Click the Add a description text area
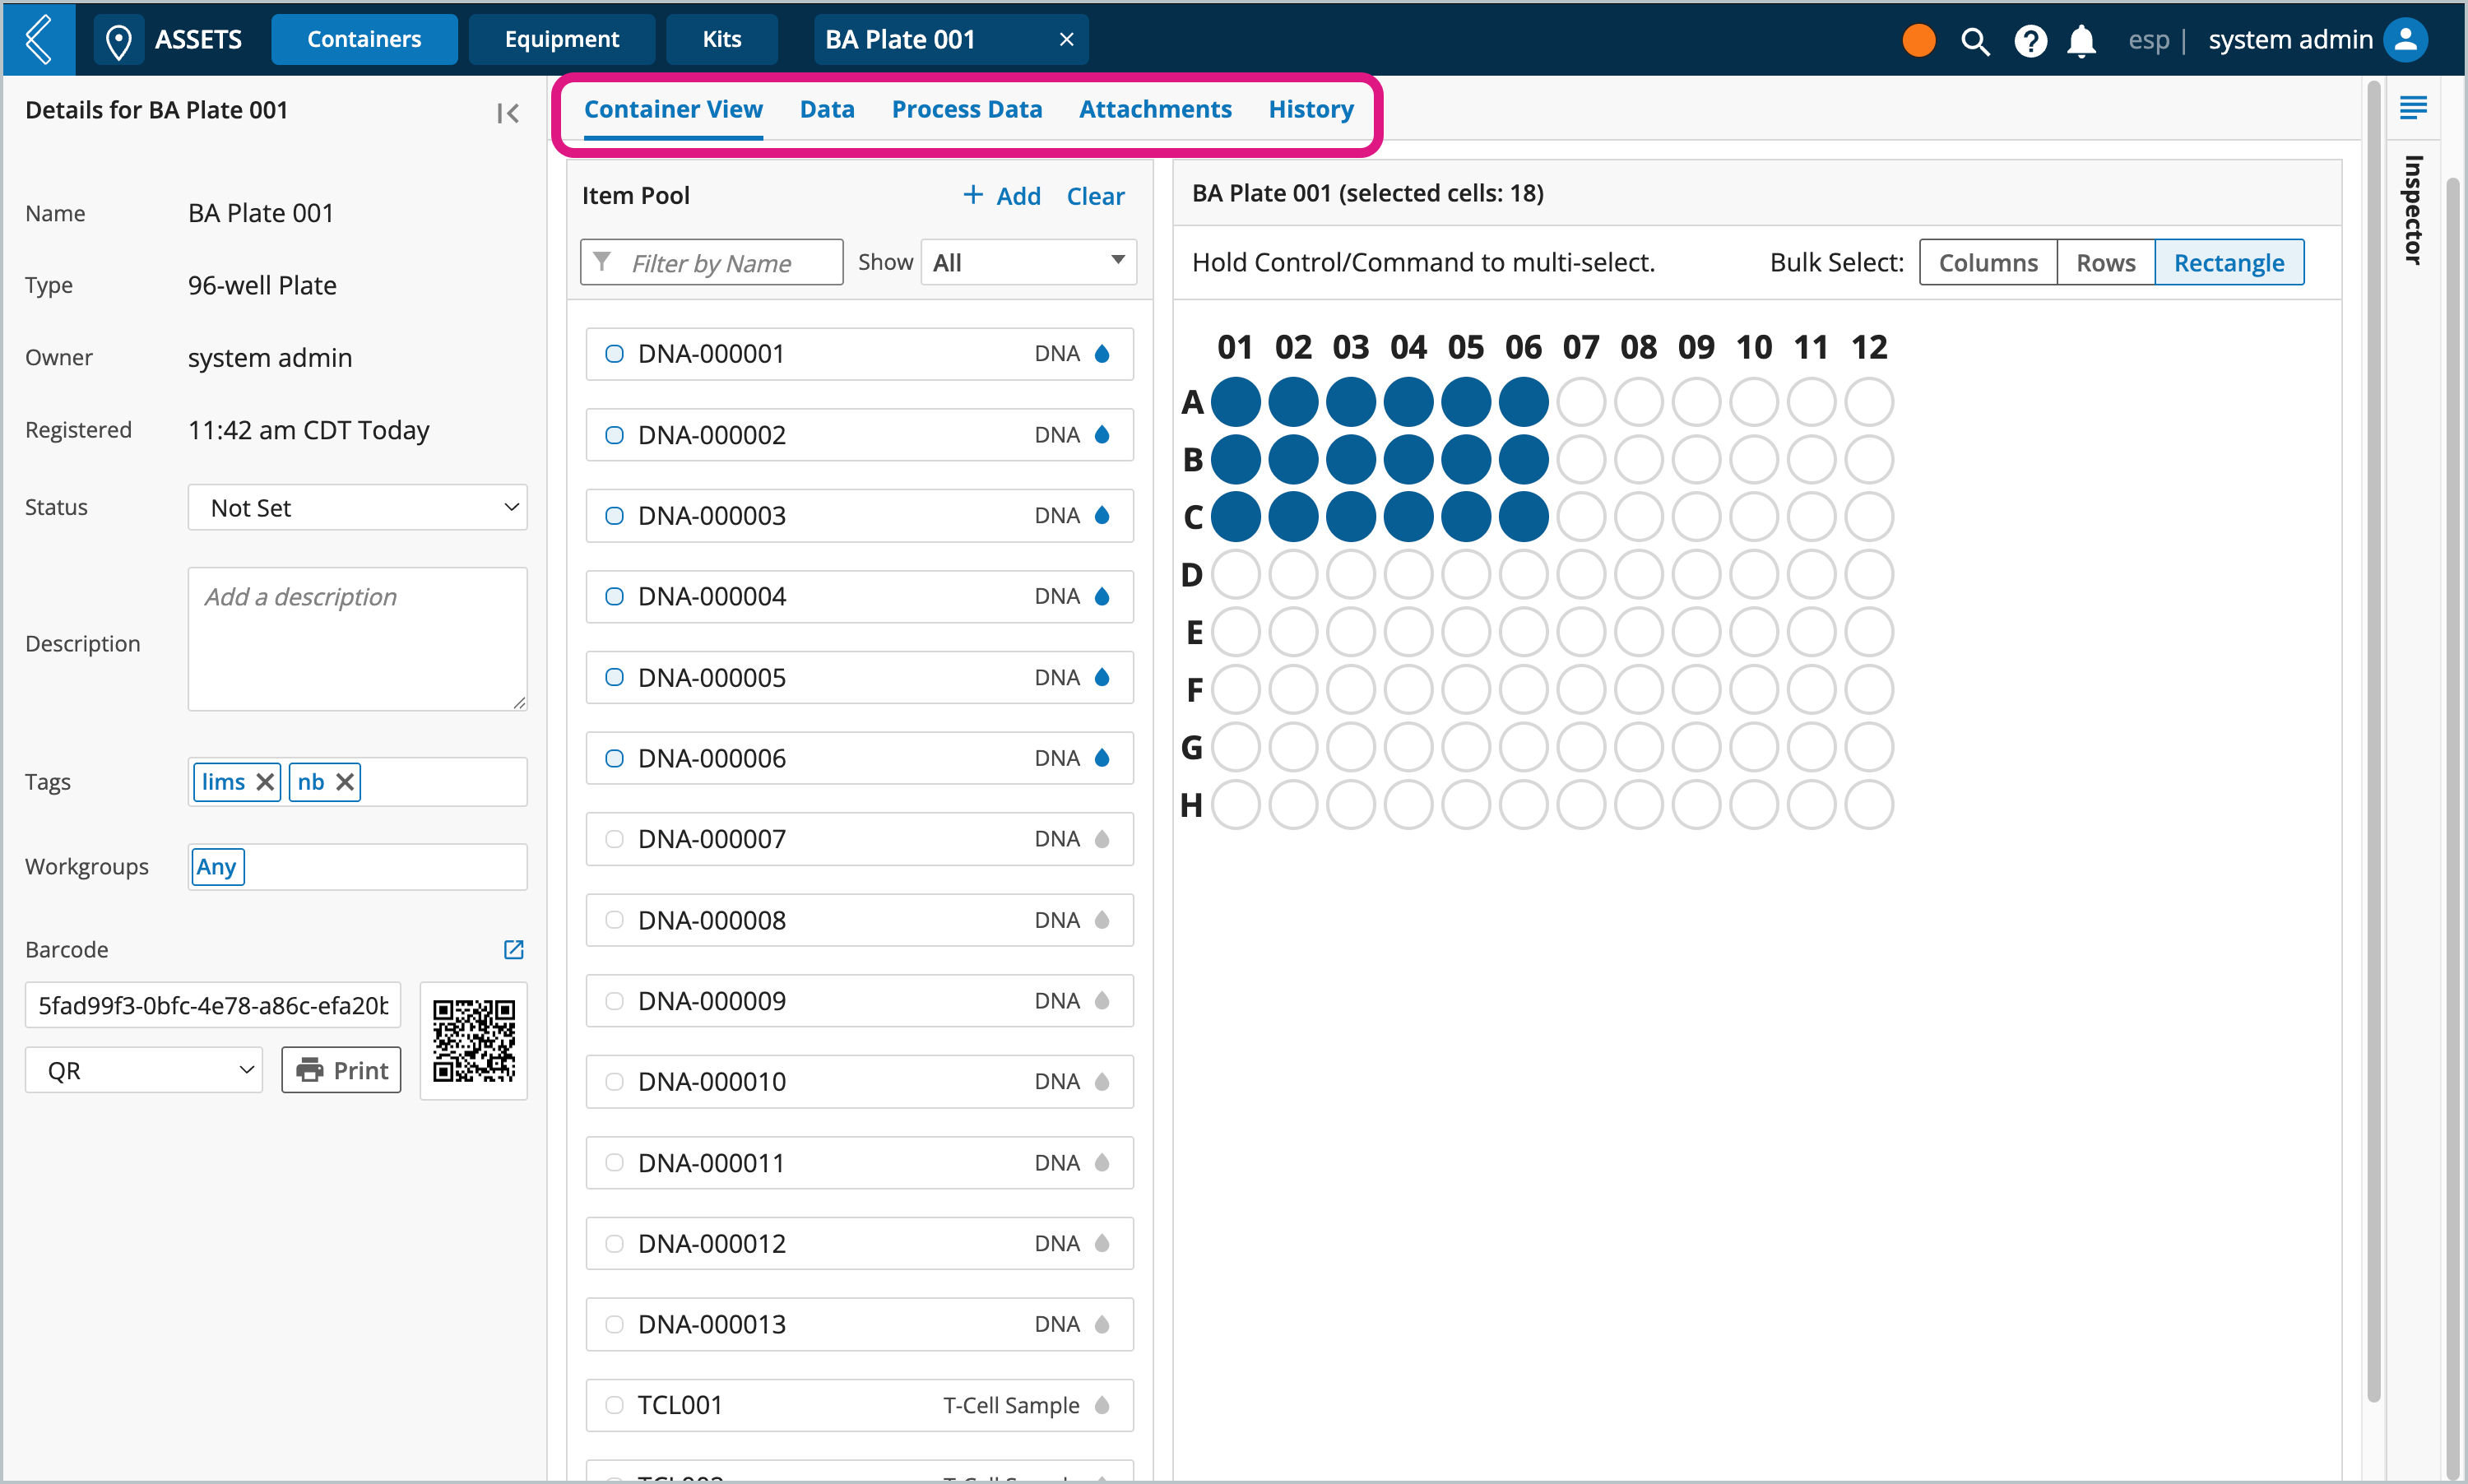This screenshot has height=1484, width=2468. (357, 639)
